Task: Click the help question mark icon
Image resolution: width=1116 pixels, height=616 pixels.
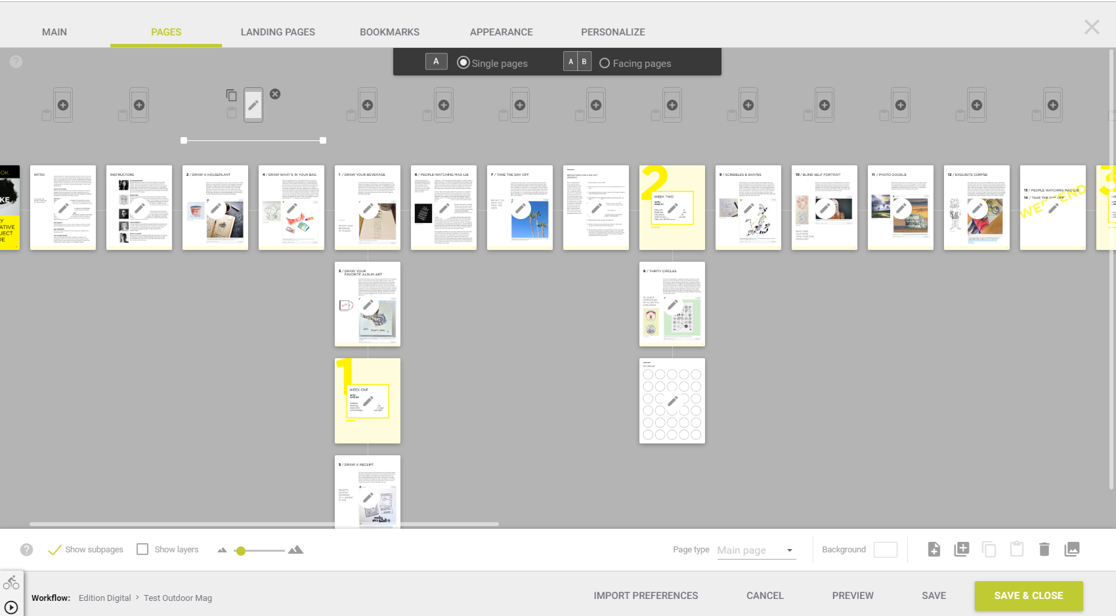Action: coord(16,62)
